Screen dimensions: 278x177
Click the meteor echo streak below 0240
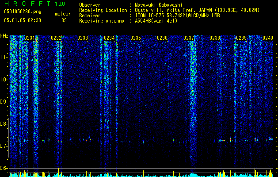point(270,139)
